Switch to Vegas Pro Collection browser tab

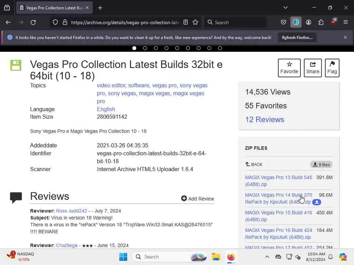[x=54, y=8]
